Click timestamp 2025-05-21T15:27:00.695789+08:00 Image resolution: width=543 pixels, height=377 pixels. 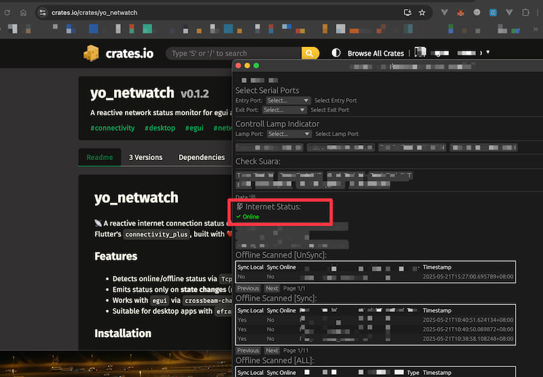[x=468, y=277]
